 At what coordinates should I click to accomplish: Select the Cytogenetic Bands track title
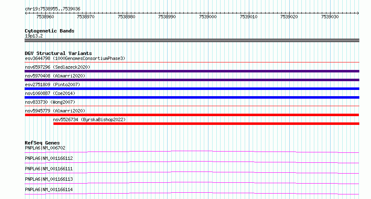[x=50, y=31]
